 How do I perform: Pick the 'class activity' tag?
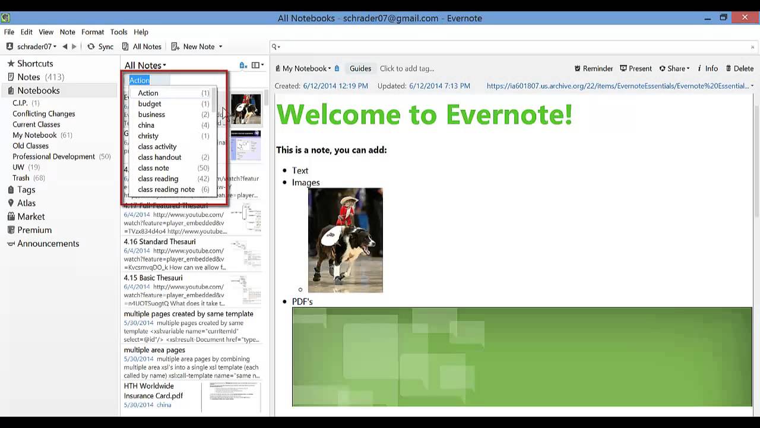pos(170,146)
